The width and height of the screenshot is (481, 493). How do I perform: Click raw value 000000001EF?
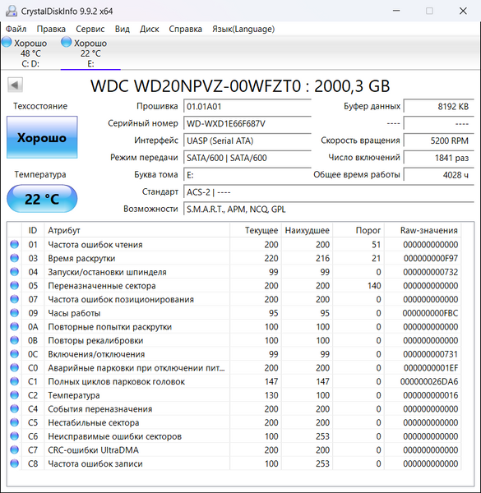pos(431,367)
